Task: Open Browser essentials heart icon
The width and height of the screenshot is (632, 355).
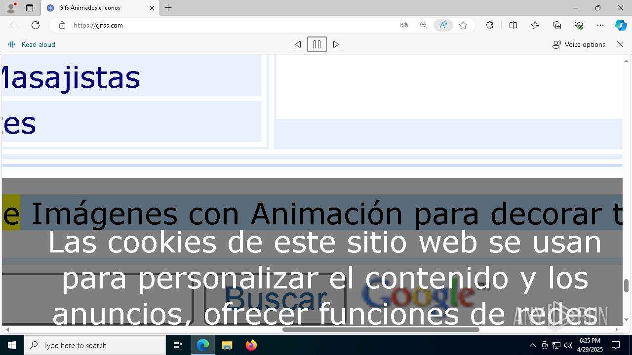Action: (x=579, y=25)
